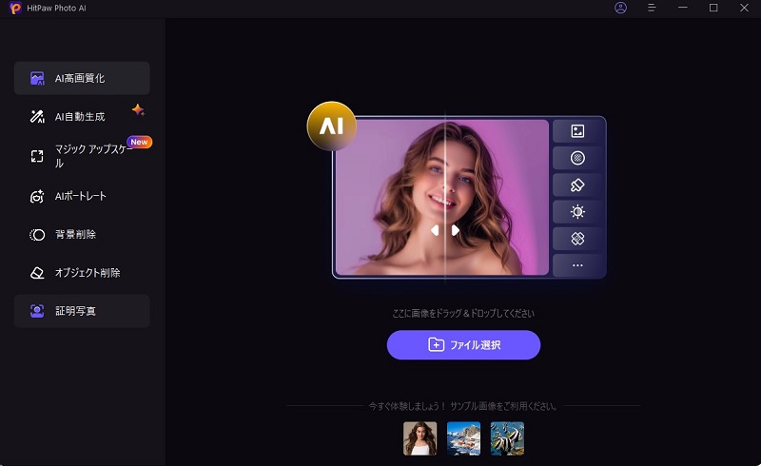Click the brightness sun icon in preview

(x=577, y=211)
